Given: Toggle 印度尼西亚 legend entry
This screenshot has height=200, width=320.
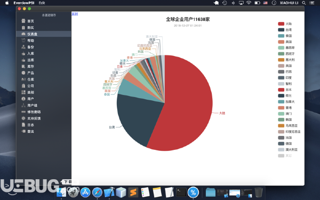Looking at the screenshot, I should pos(290,132).
